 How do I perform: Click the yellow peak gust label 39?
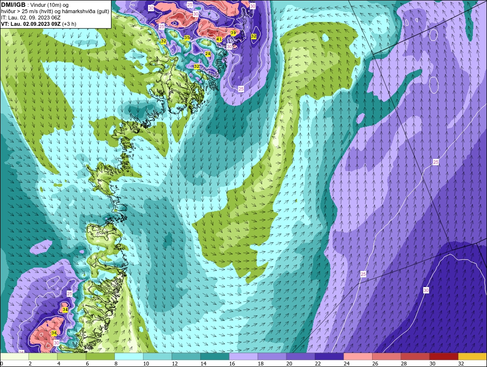coord(233,33)
